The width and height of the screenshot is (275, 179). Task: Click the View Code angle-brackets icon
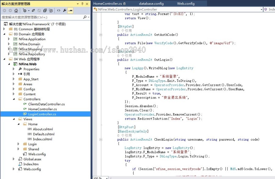click(59, 11)
